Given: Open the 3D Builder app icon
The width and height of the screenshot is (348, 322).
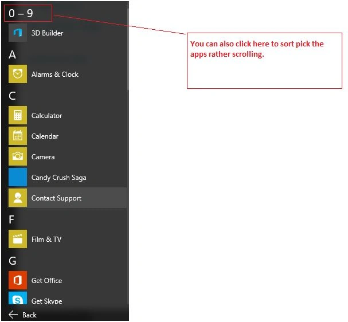Looking at the screenshot, I should coord(18,33).
